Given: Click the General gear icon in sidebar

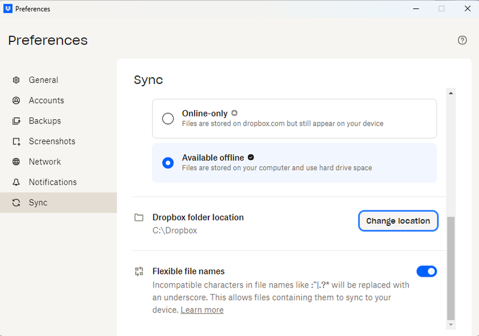Looking at the screenshot, I should point(16,80).
